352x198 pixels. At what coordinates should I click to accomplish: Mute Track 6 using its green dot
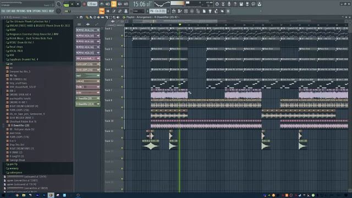click(x=122, y=87)
